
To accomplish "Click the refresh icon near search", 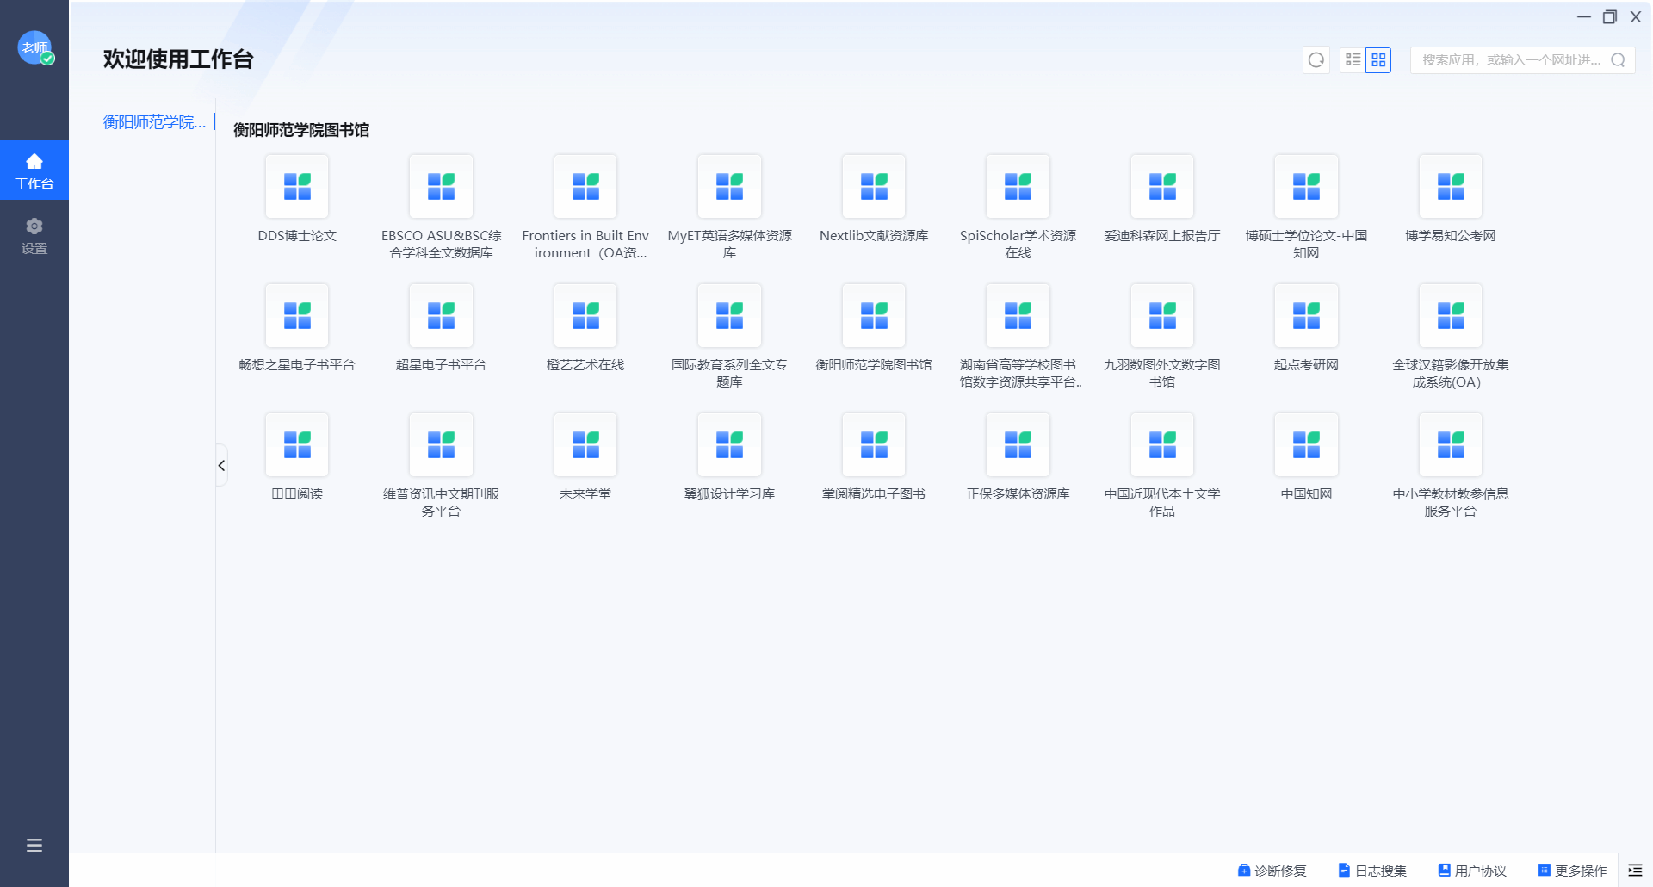I will (x=1316, y=59).
